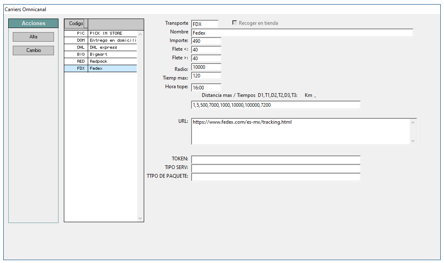
Task: Click the Radio field showing 10000
Action: pyautogui.click(x=206, y=67)
